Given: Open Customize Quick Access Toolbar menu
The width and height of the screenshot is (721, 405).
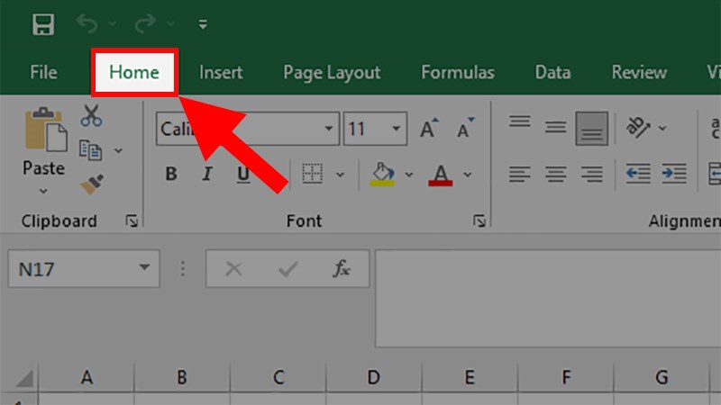Looking at the screenshot, I should pyautogui.click(x=203, y=24).
